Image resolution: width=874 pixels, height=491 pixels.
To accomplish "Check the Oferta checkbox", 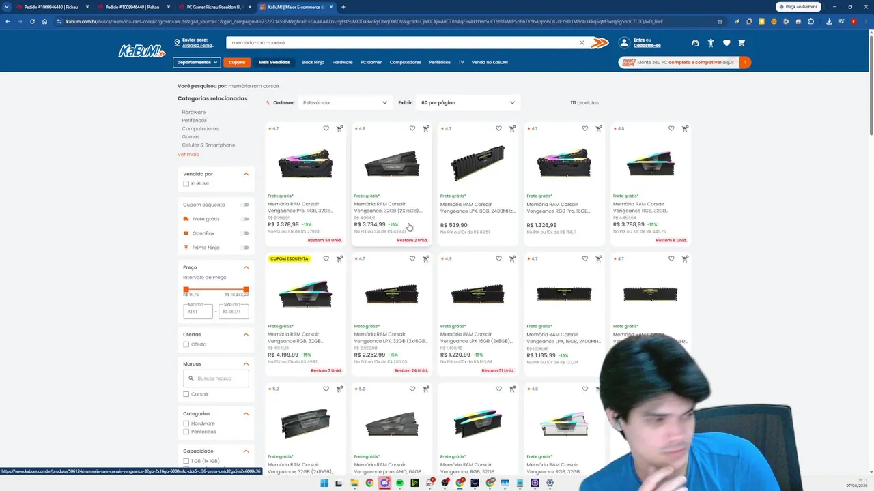I will [186, 344].
